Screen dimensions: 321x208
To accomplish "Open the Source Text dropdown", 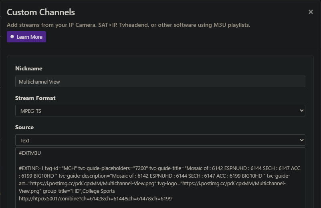I will coord(160,140).
